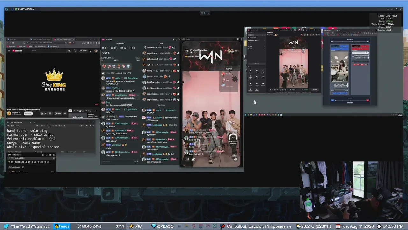Click the line Corgi - Mini Game
Viewport: 408px width, 230px height.
coord(23,143)
